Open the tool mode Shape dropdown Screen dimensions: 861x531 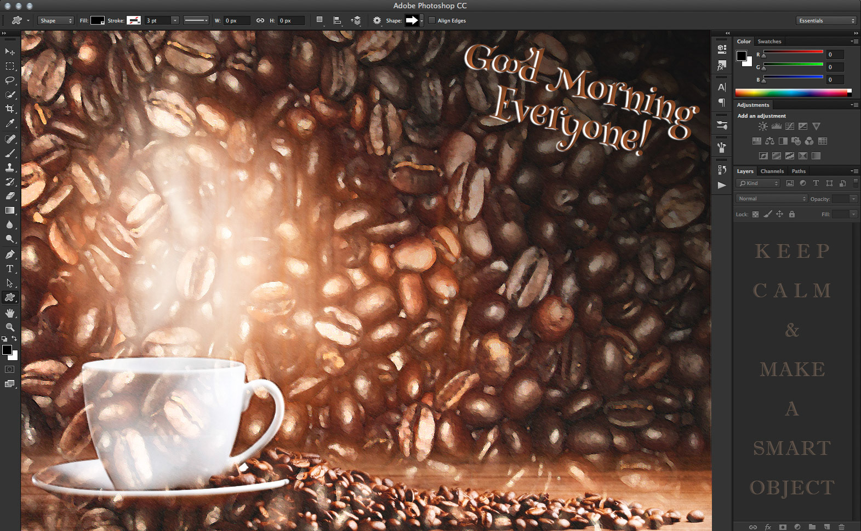pos(55,20)
